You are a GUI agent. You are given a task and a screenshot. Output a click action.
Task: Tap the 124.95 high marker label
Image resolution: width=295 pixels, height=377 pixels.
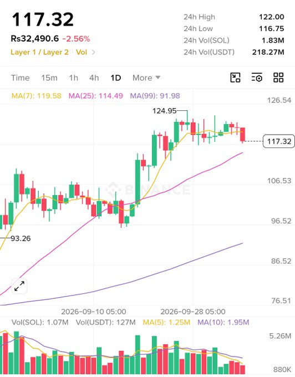click(165, 111)
